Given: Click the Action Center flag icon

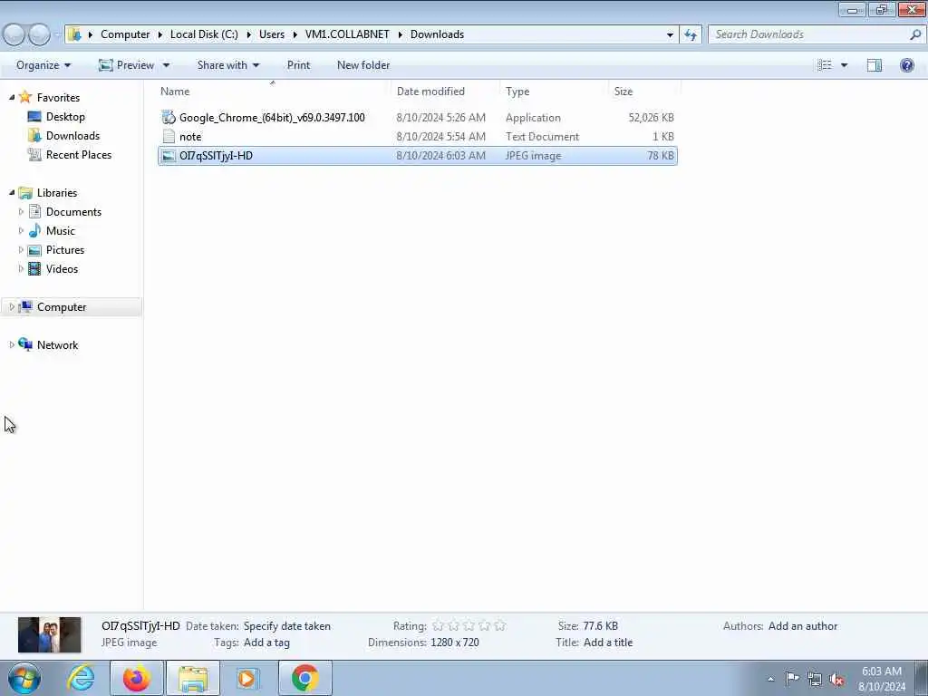Looking at the screenshot, I should click(x=792, y=679).
